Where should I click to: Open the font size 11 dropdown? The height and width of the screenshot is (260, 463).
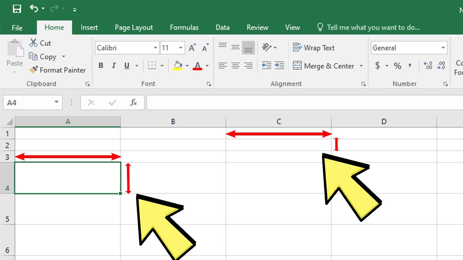181,48
